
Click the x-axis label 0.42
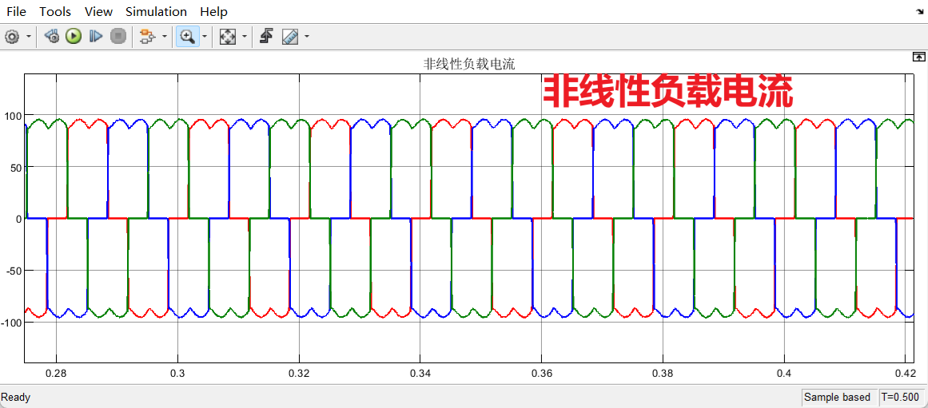[905, 374]
